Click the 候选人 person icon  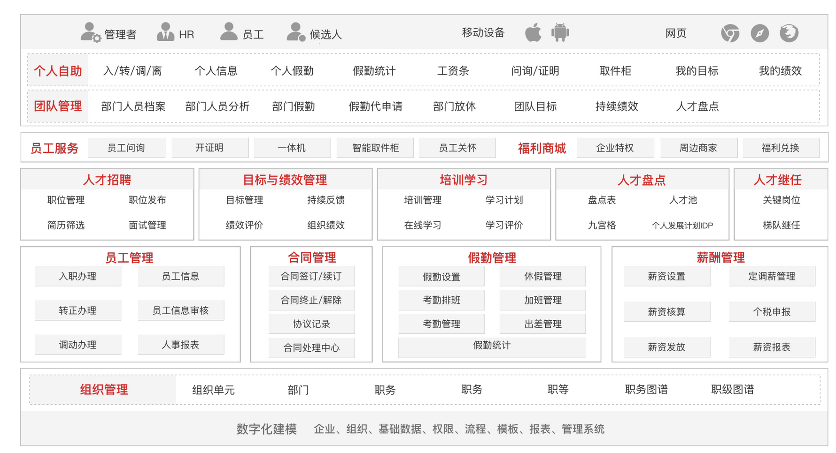click(296, 32)
